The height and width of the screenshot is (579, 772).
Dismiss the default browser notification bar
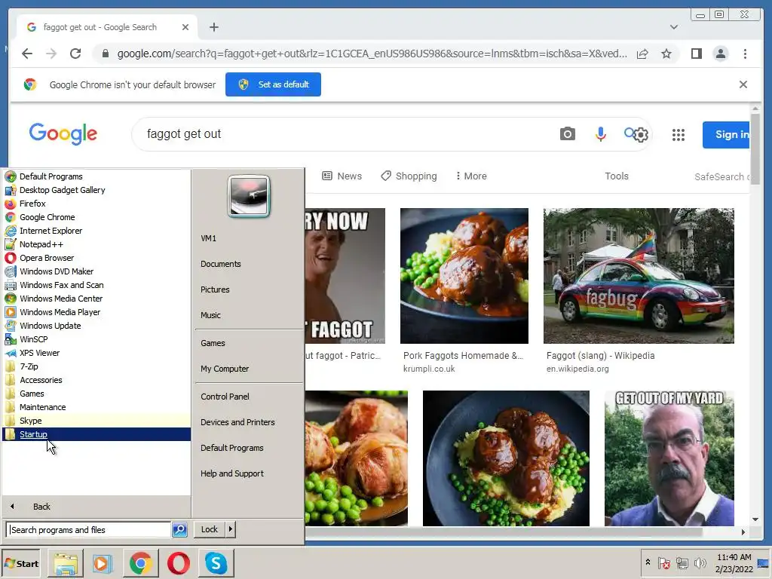[x=743, y=84]
